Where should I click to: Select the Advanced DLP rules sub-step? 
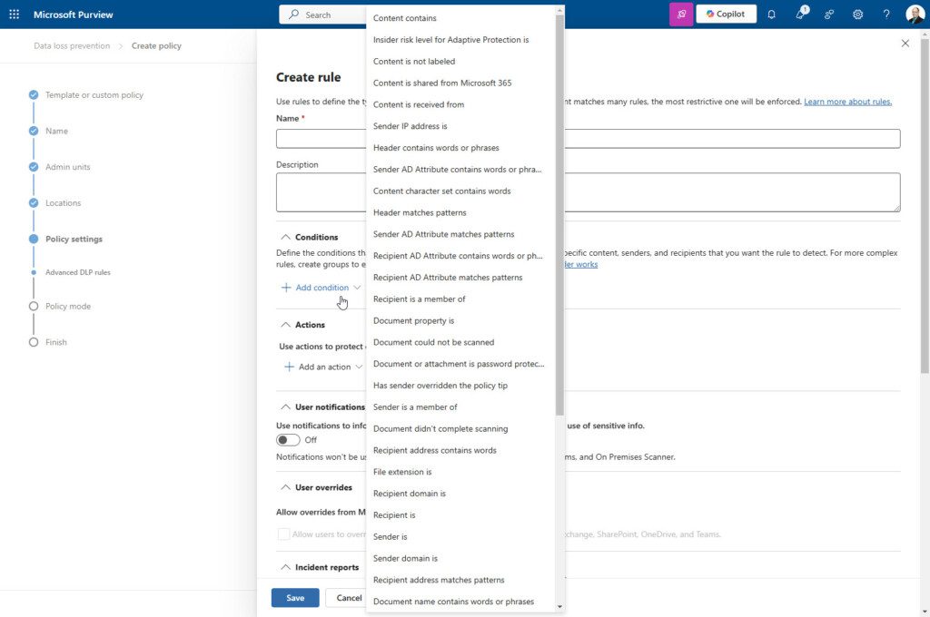coord(78,272)
